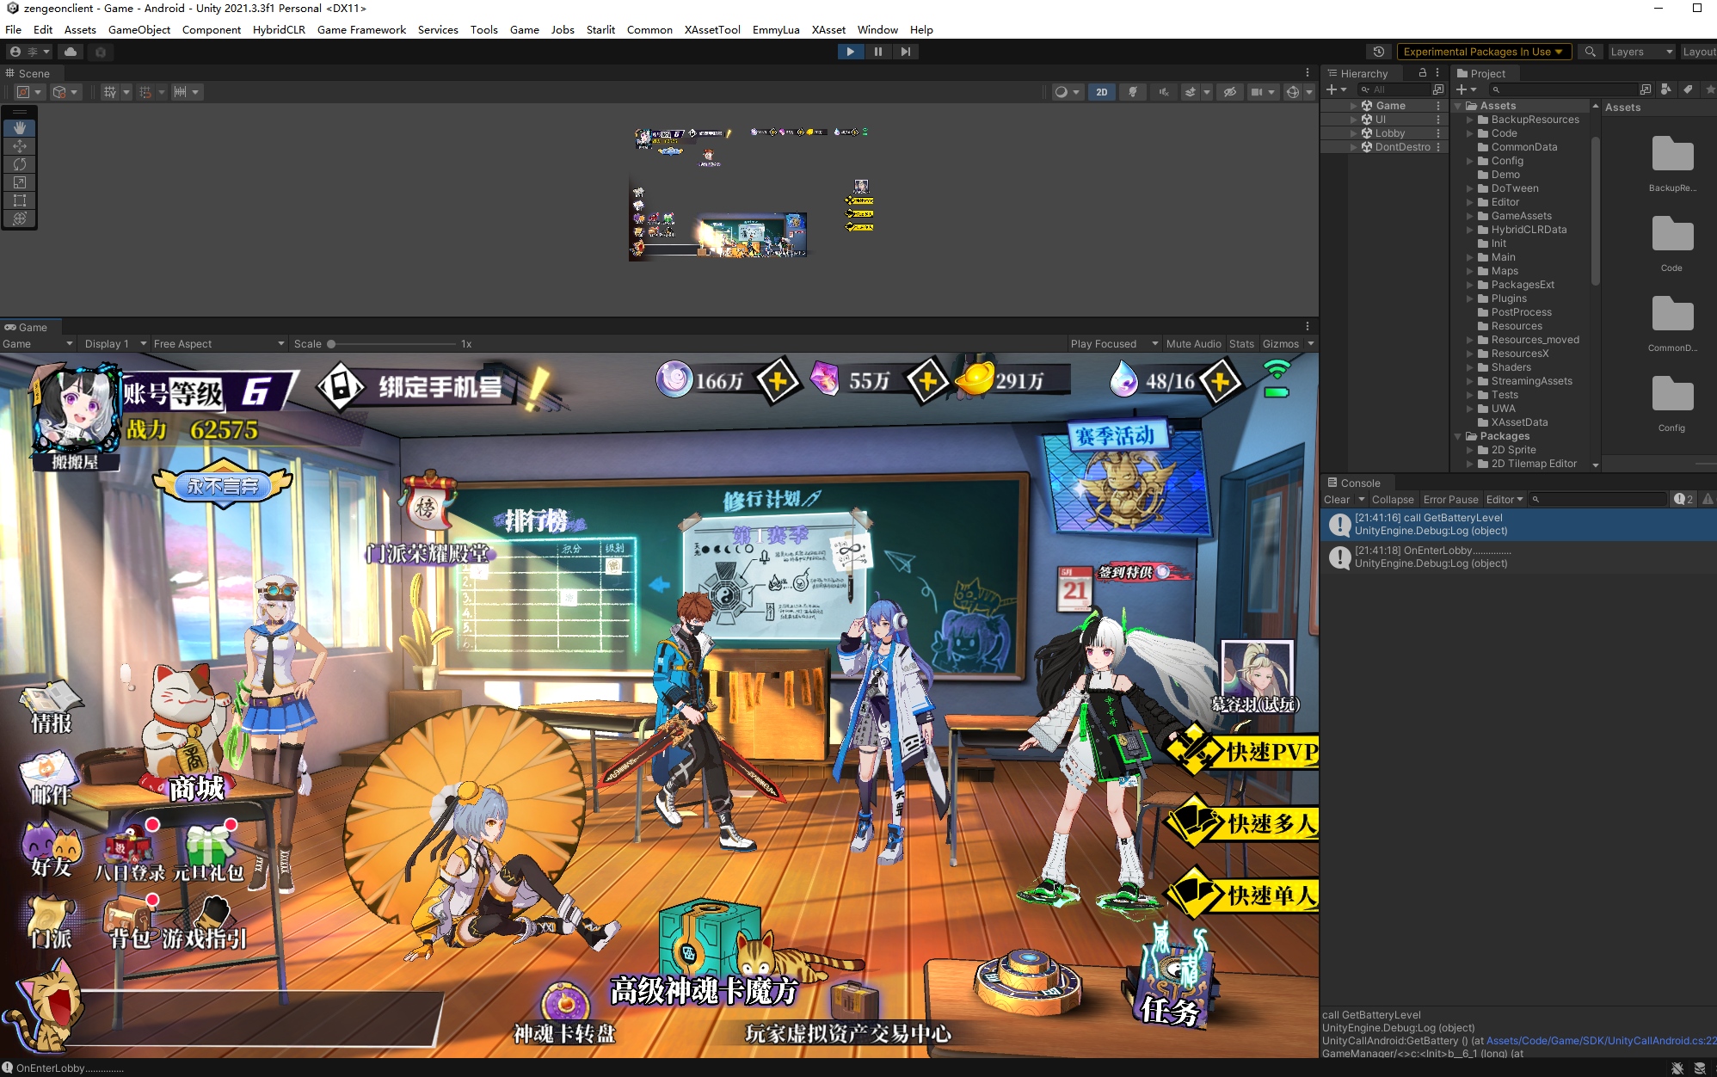The width and height of the screenshot is (1717, 1077).
Task: Select the Move tool in Scene view
Action: click(20, 146)
